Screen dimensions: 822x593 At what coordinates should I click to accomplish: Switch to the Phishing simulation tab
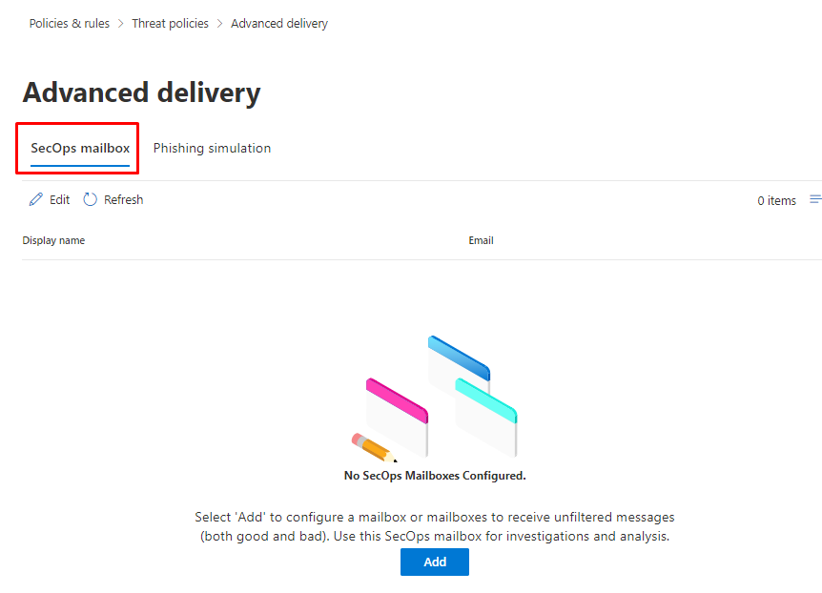(212, 149)
